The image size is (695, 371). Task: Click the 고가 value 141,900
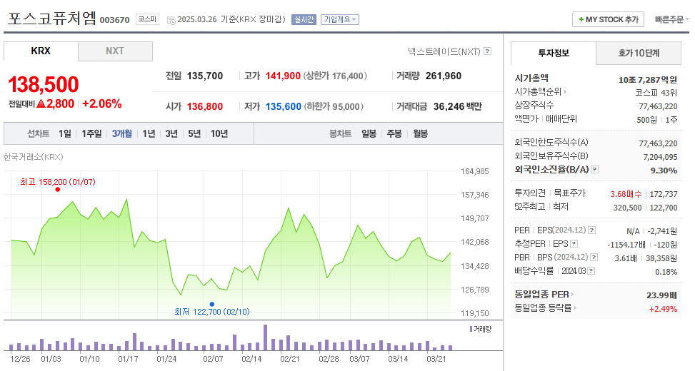284,76
